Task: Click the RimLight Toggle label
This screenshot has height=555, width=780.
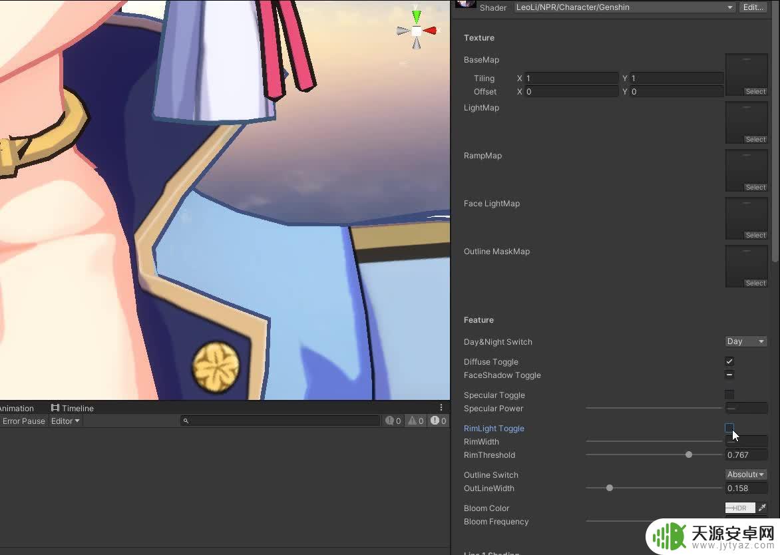Action: [x=494, y=428]
